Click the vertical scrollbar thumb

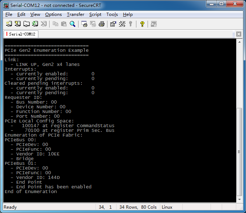tap(239, 152)
